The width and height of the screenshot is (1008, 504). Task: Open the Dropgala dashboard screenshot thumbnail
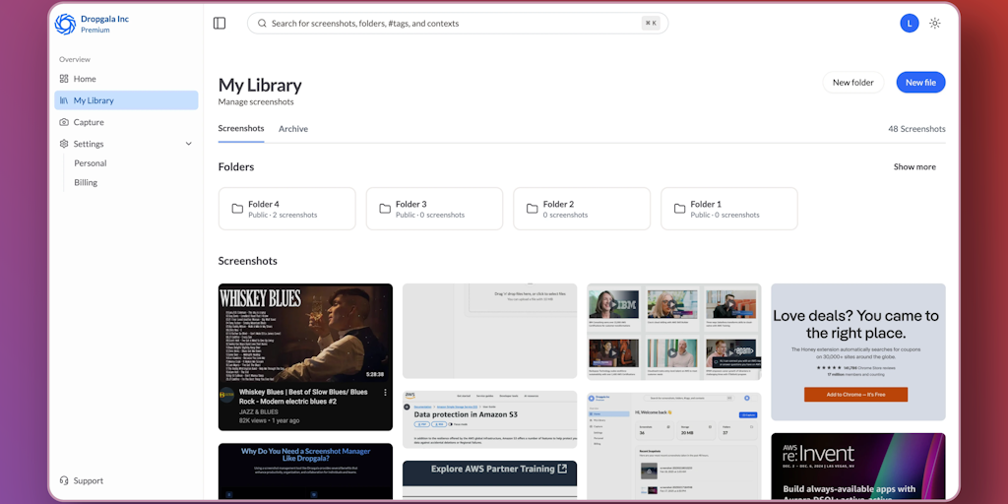tap(673, 446)
